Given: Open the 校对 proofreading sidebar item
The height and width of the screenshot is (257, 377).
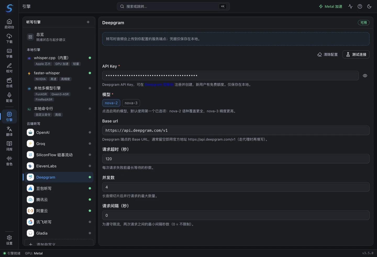Looking at the screenshot, I should click(9, 68).
